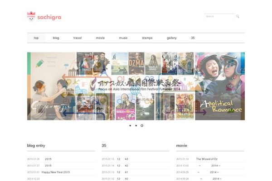Click the 35 section heading
Viewport: 272px width, 181px height.
[x=104, y=146]
